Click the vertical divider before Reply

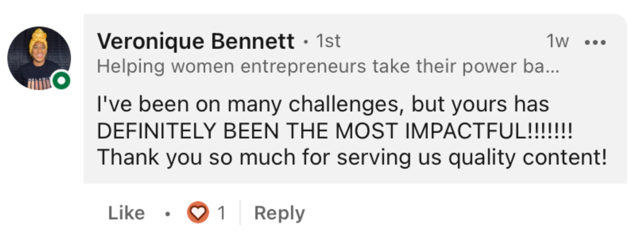(x=240, y=213)
